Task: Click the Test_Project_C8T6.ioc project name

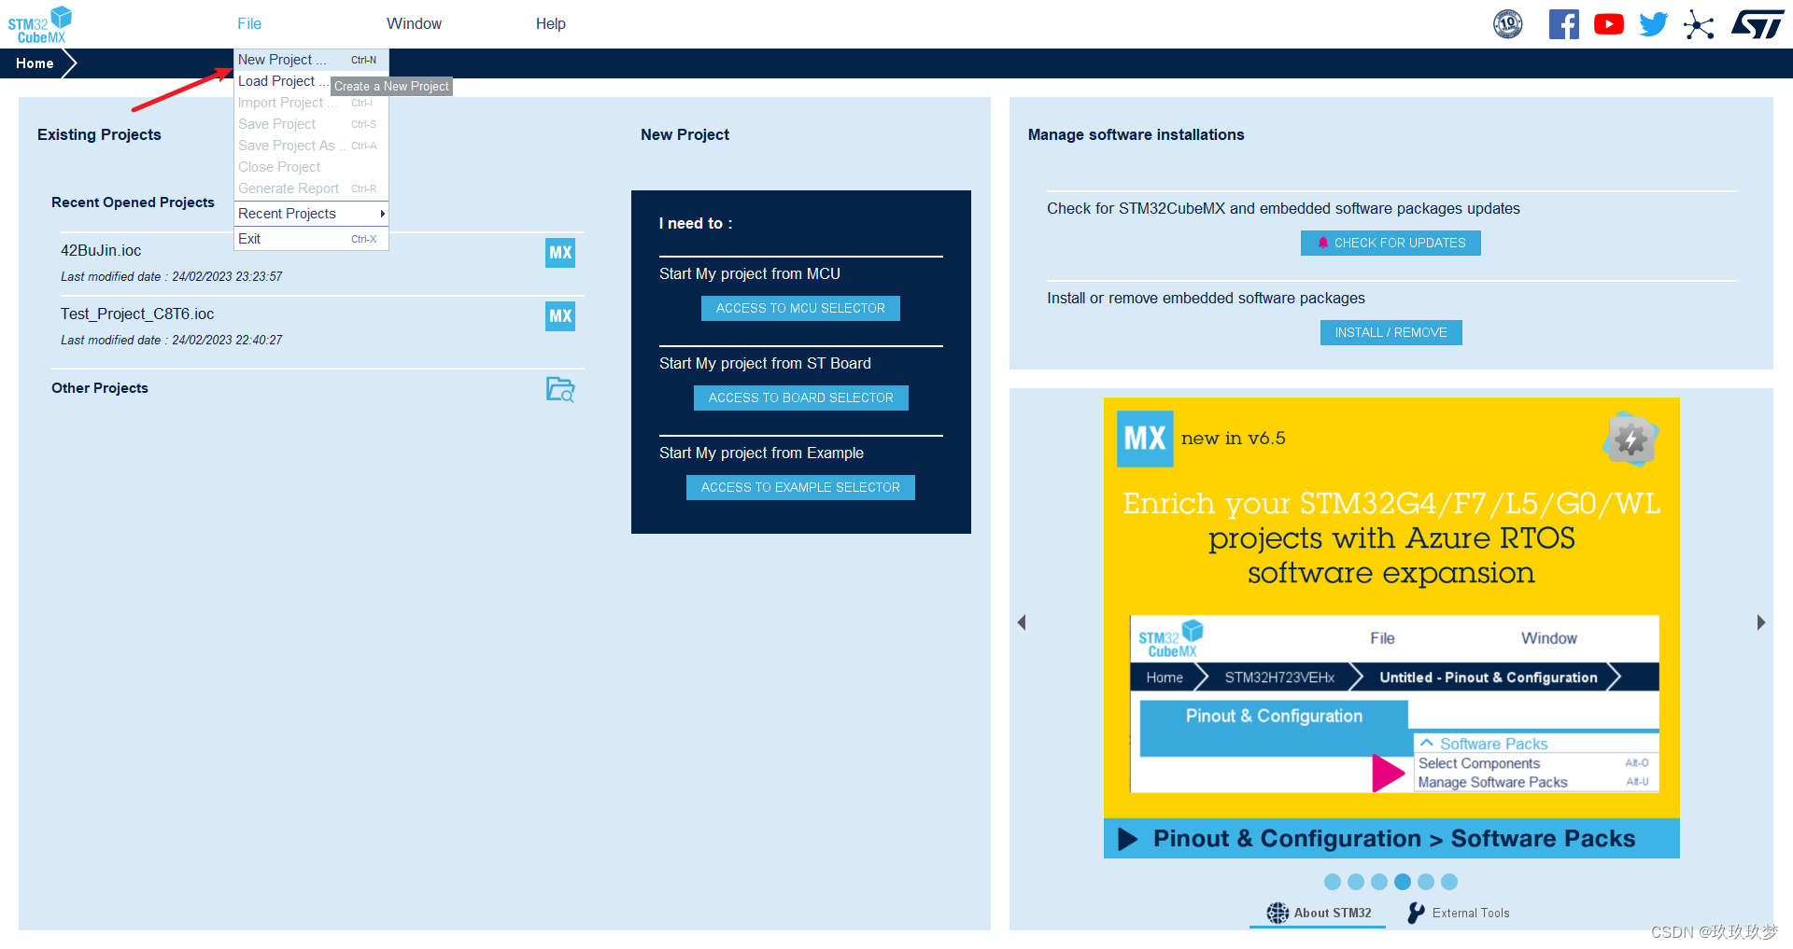Action: pos(137,314)
